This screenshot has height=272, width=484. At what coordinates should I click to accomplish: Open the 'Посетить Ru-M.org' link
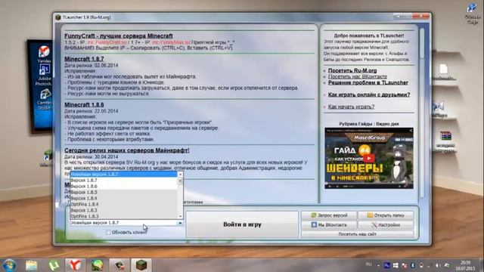[x=352, y=70]
